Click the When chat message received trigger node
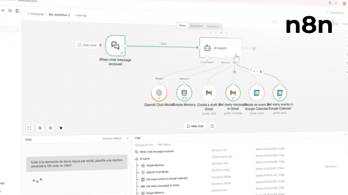The height and width of the screenshot is (195, 348). pyautogui.click(x=115, y=46)
